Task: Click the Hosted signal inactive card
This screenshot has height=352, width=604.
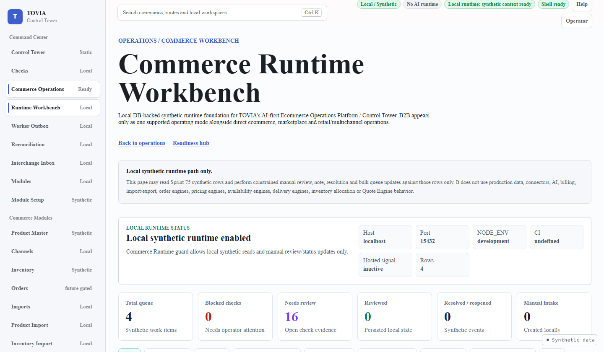Action: click(x=385, y=265)
